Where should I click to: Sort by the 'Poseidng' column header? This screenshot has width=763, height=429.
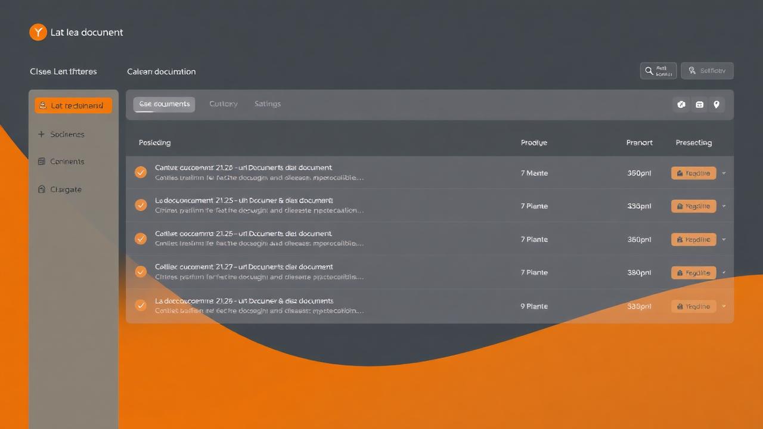coord(154,142)
